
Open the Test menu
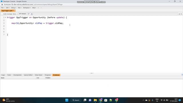tap(19, 8)
